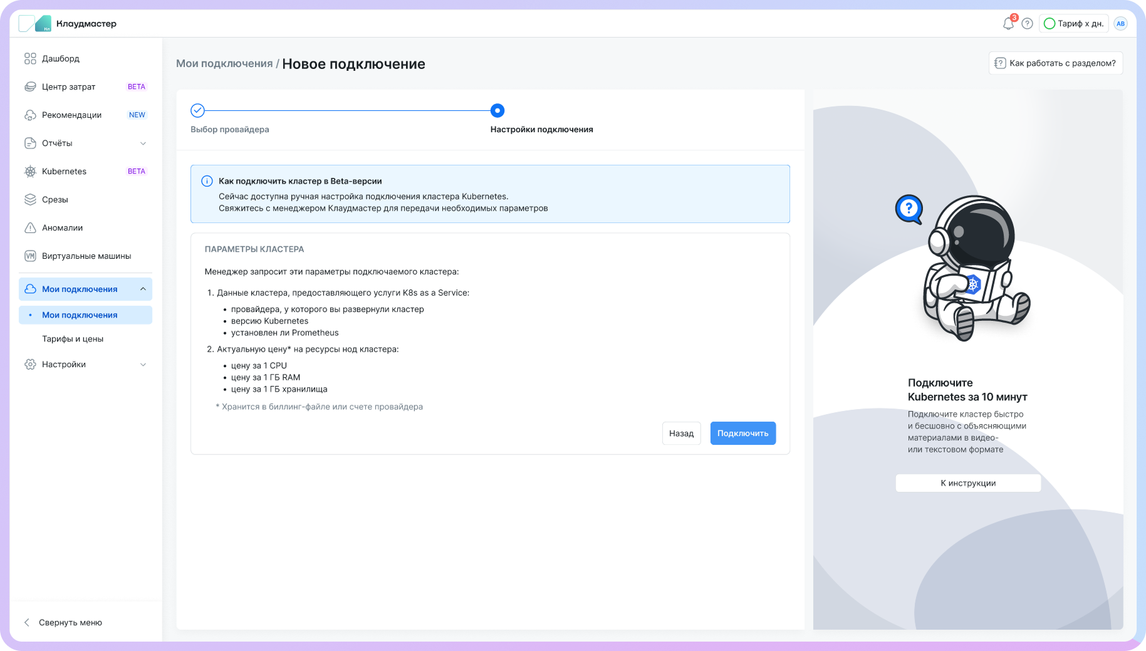Click the Назад button
The image size is (1146, 651).
(x=681, y=434)
